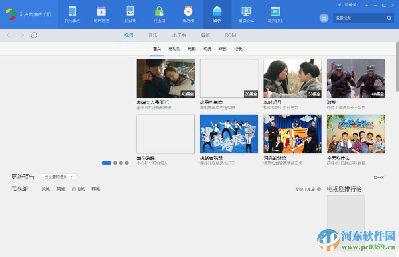Open 网页游戏 web games section

[275, 14]
